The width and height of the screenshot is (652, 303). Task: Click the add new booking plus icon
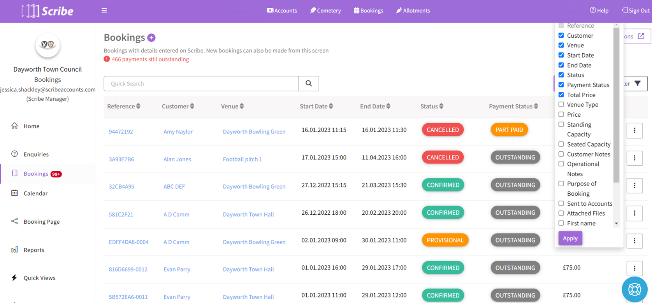(151, 38)
